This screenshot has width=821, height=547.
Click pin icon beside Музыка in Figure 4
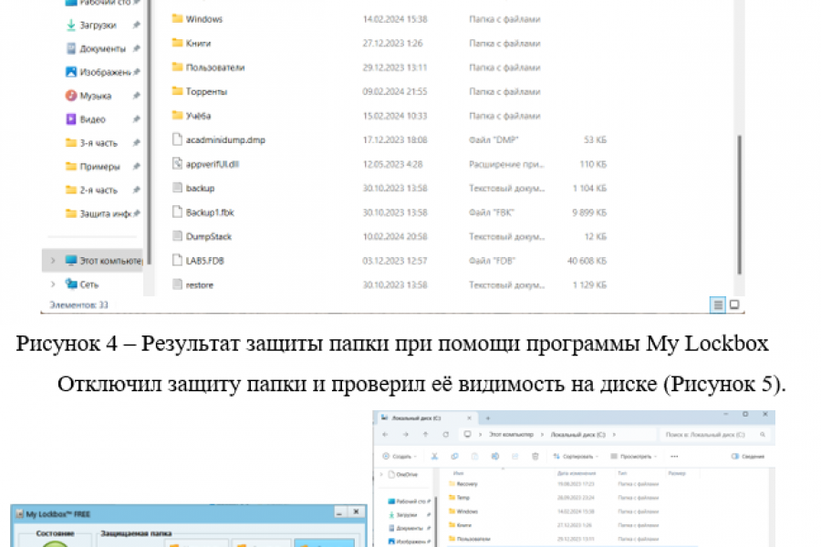(136, 96)
